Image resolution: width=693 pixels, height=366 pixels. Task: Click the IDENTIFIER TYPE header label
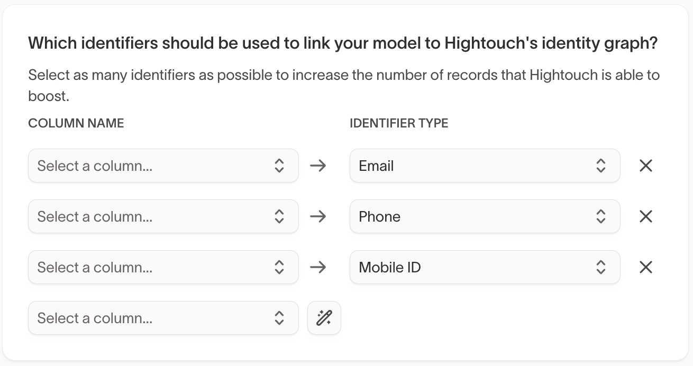(399, 124)
